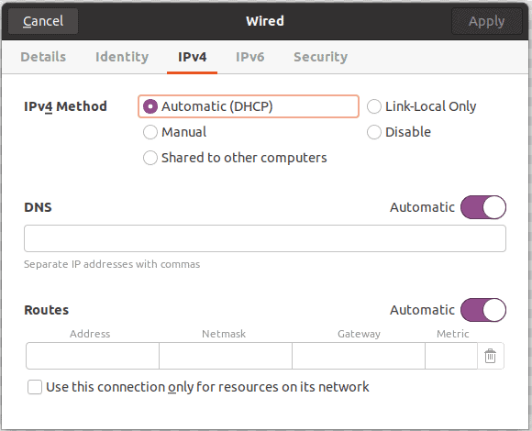The height and width of the screenshot is (431, 532).
Task: Open the Security tab
Action: pyautogui.click(x=321, y=57)
